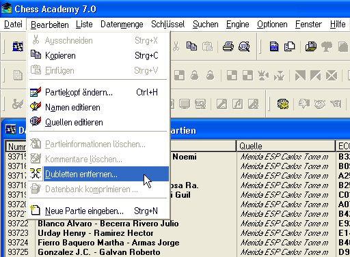Click the colorful brain engine icon

click(x=283, y=104)
